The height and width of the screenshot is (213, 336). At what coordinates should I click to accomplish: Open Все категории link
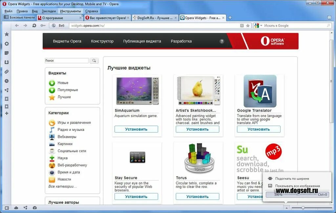coord(62,186)
